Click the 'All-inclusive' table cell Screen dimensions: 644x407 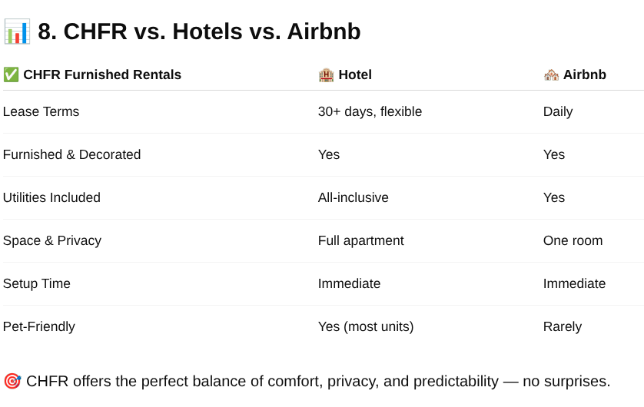coord(354,198)
